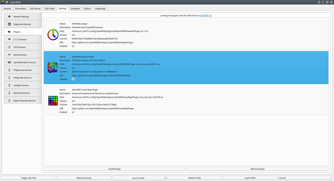Click the OpenRGBSchedulerPlugin gitlab URL

click(x=103, y=43)
